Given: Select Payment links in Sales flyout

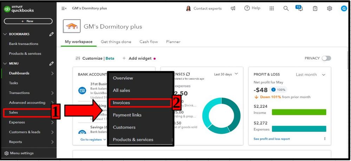Looking at the screenshot, I should click(x=127, y=115).
